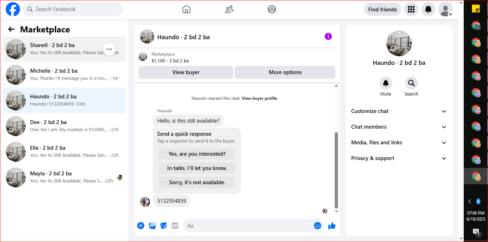
Task: Open the action center notifications icon
Action: pyautogui.click(x=476, y=232)
